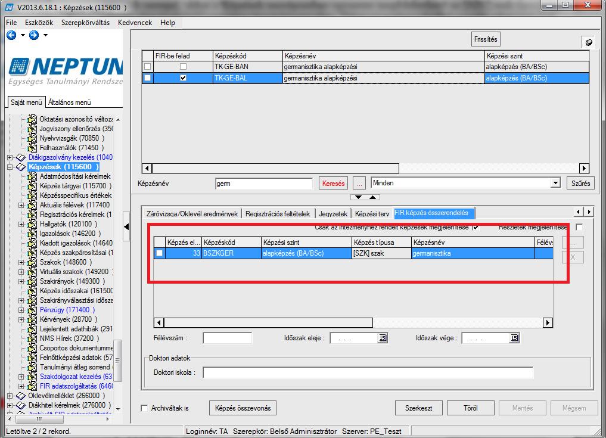Open the Minden filter dropdown
This screenshot has width=606, height=438.
coord(555,183)
